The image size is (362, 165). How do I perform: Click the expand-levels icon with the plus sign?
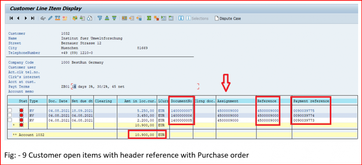click(164, 18)
